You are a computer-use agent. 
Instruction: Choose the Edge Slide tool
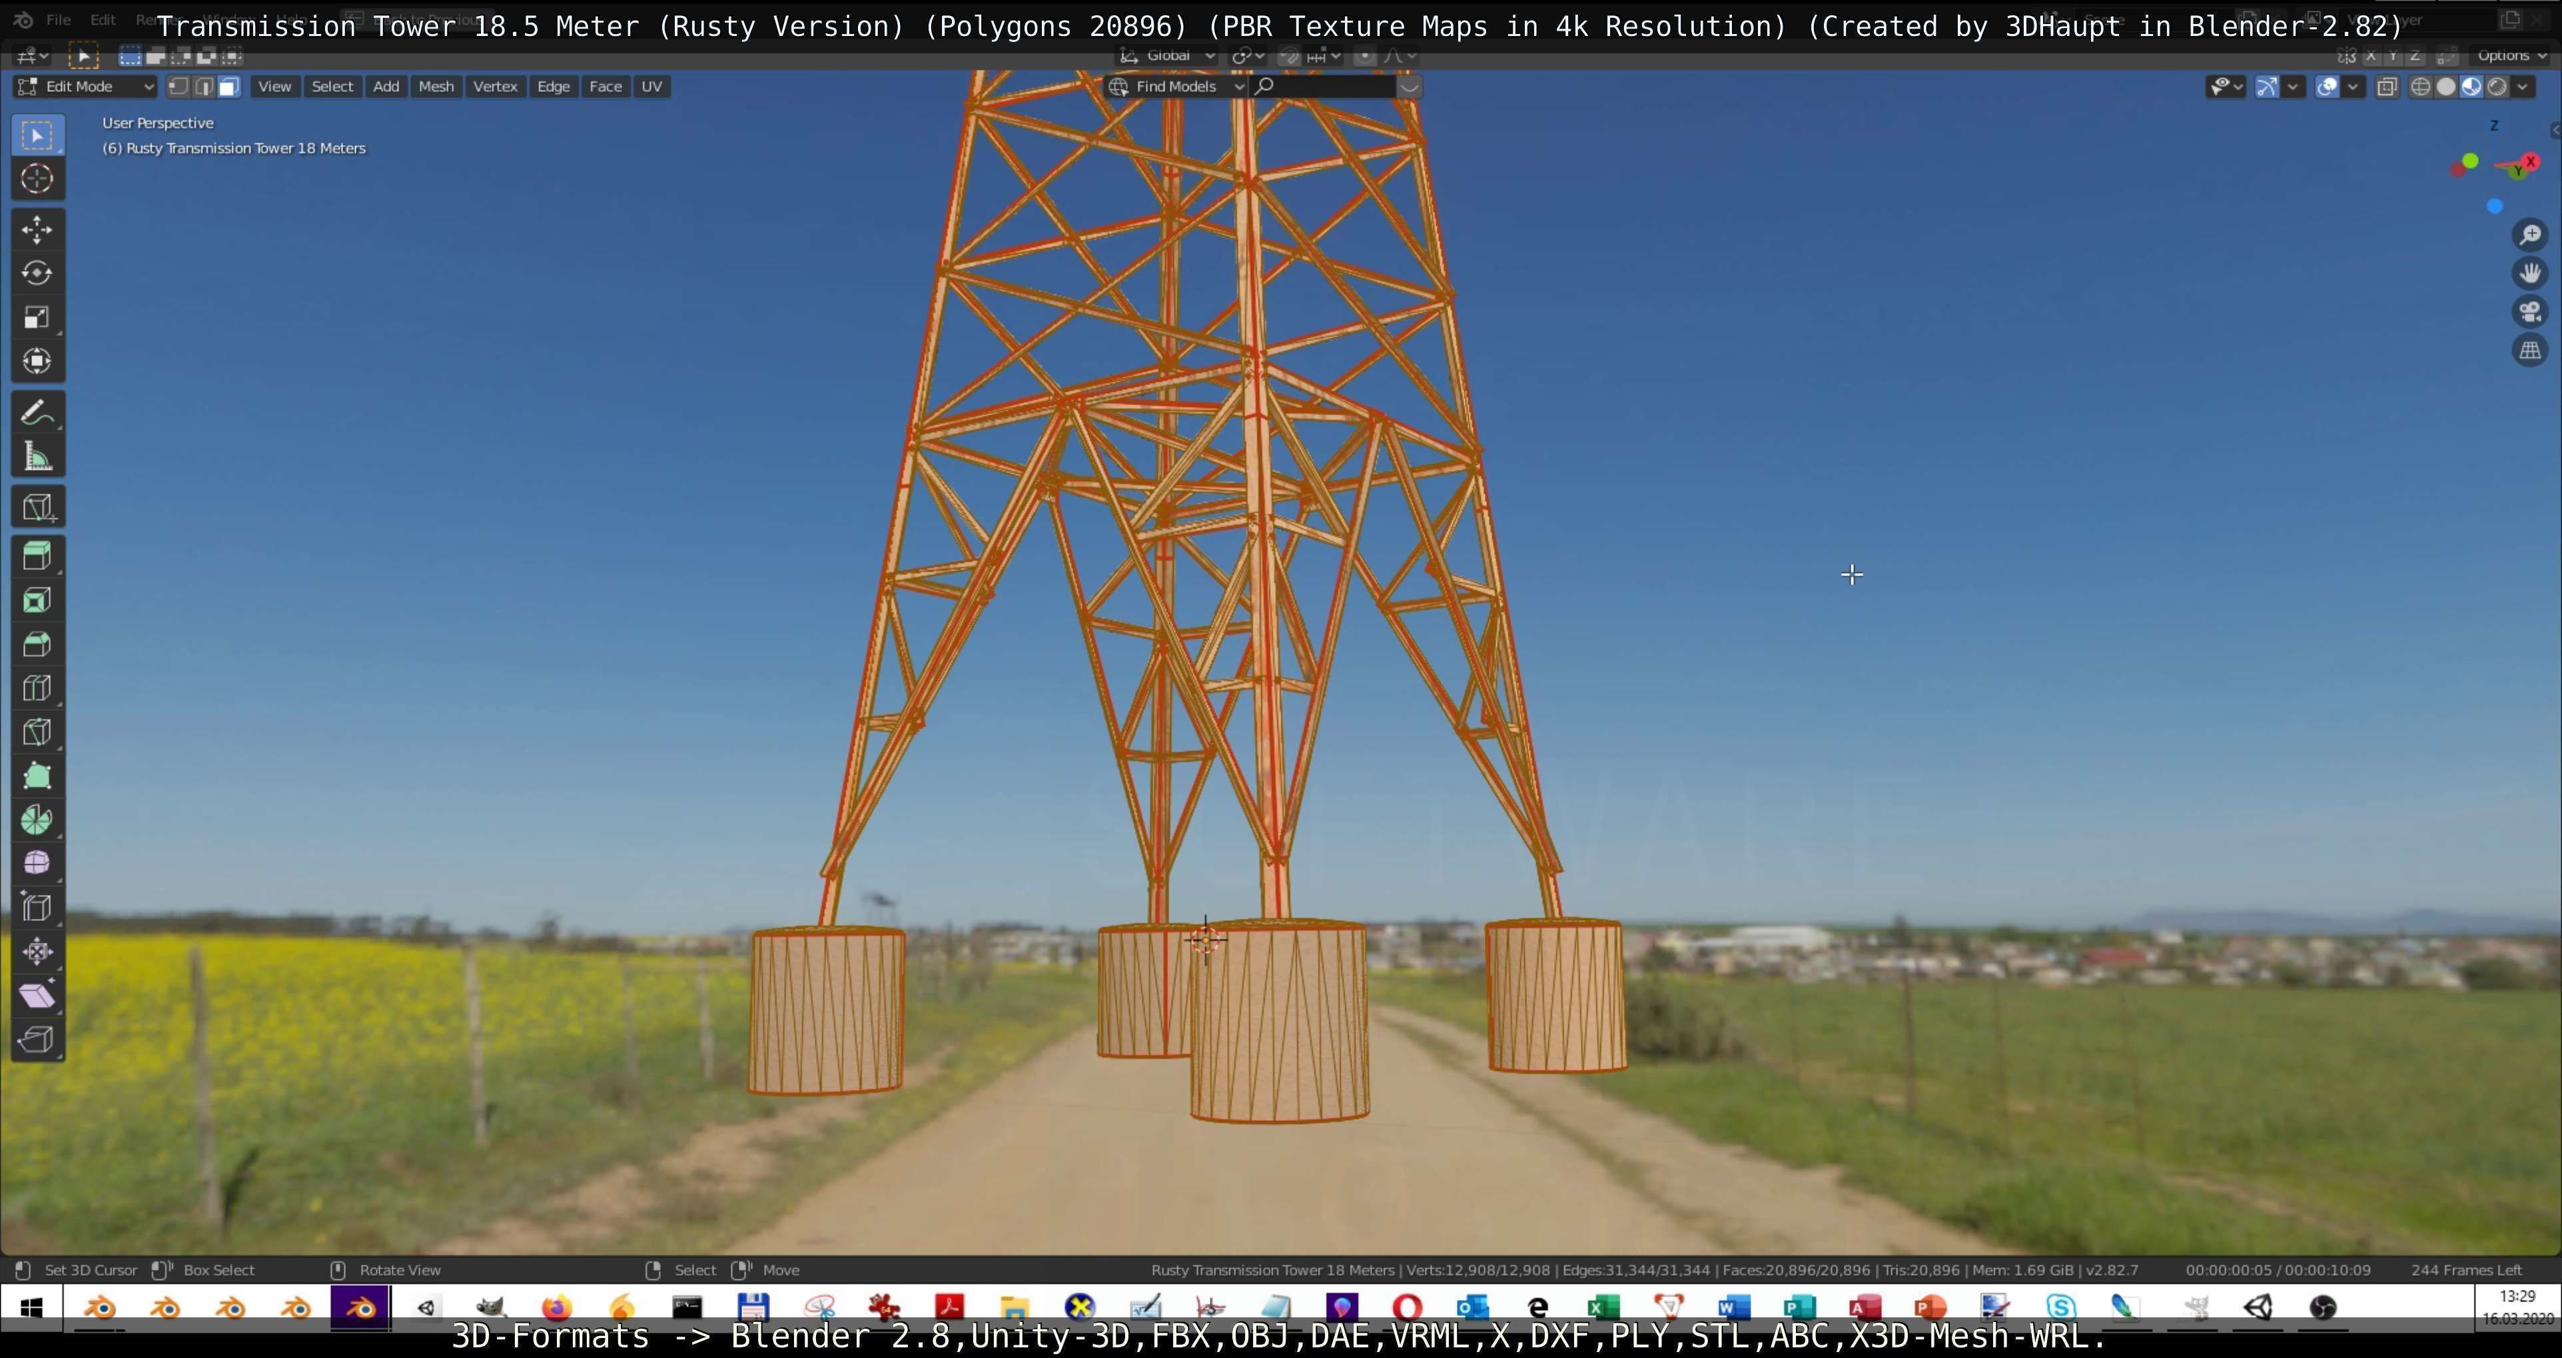coord(38,906)
